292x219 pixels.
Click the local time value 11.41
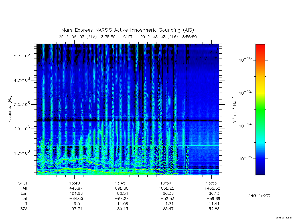[214, 204]
